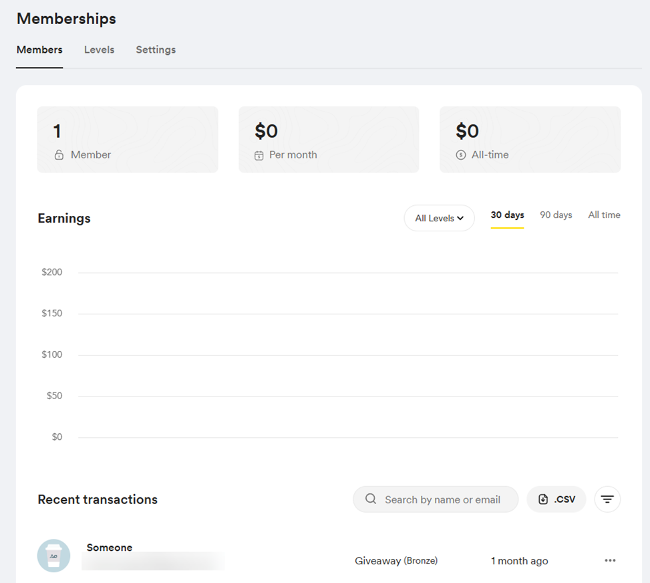
Task: Click the calendar icon beside Per month
Action: click(259, 155)
